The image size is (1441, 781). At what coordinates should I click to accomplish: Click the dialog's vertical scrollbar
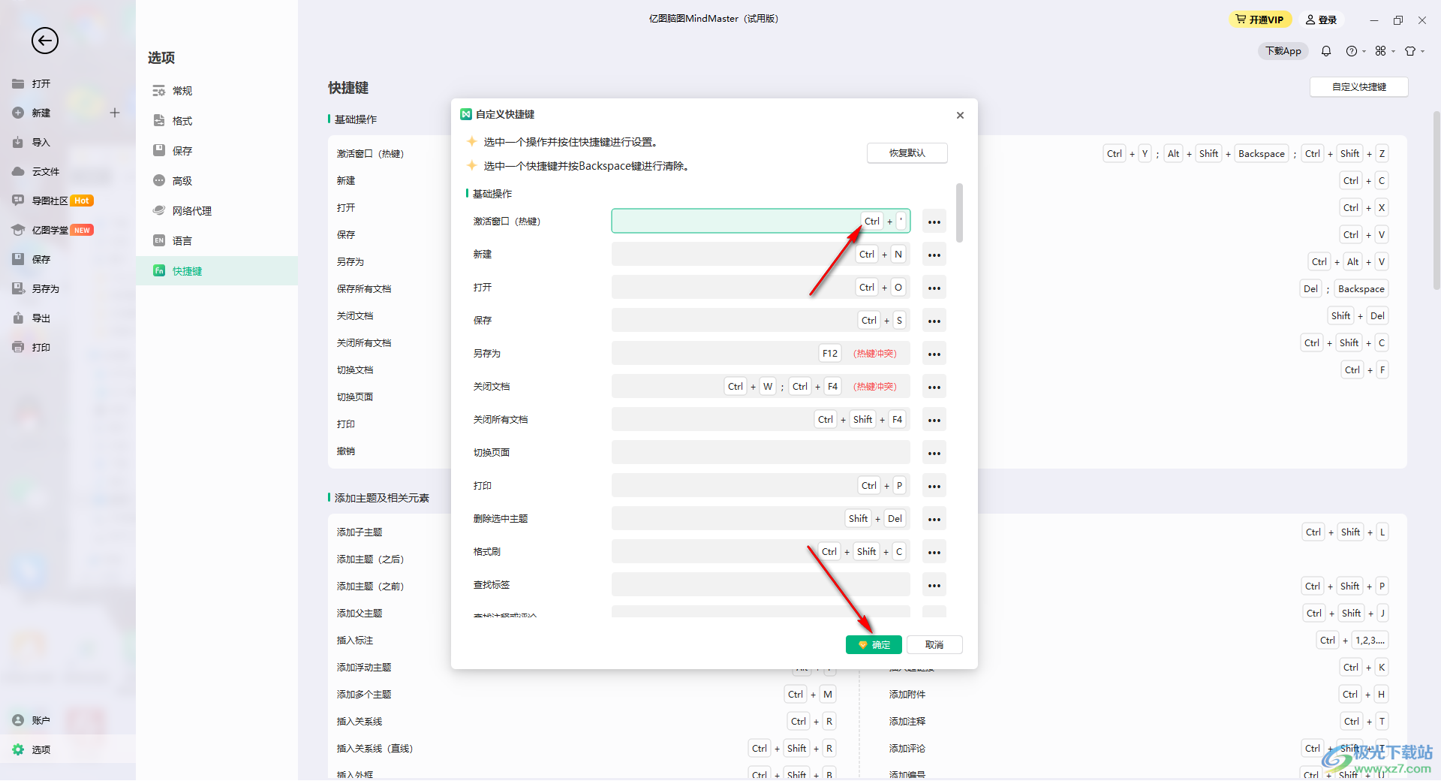(959, 213)
